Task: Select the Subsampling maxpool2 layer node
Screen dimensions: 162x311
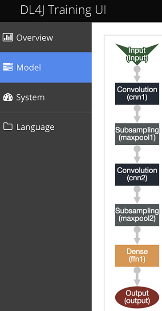Action: point(137,215)
